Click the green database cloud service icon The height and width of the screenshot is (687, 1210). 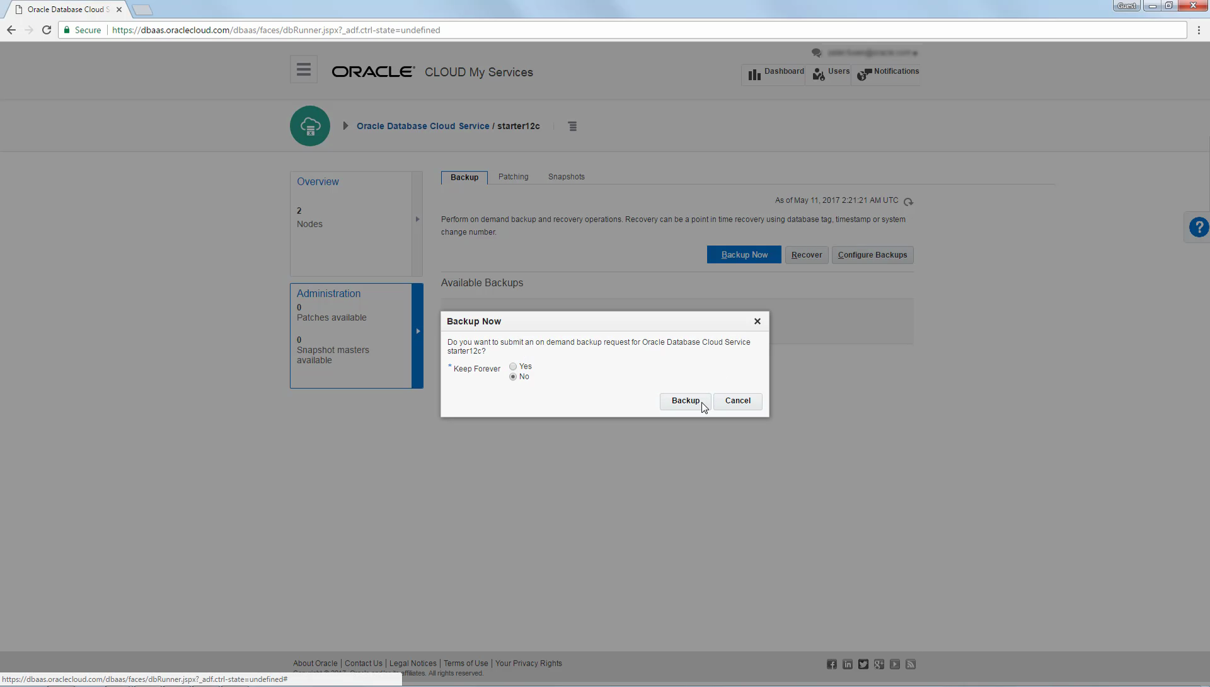(x=310, y=126)
